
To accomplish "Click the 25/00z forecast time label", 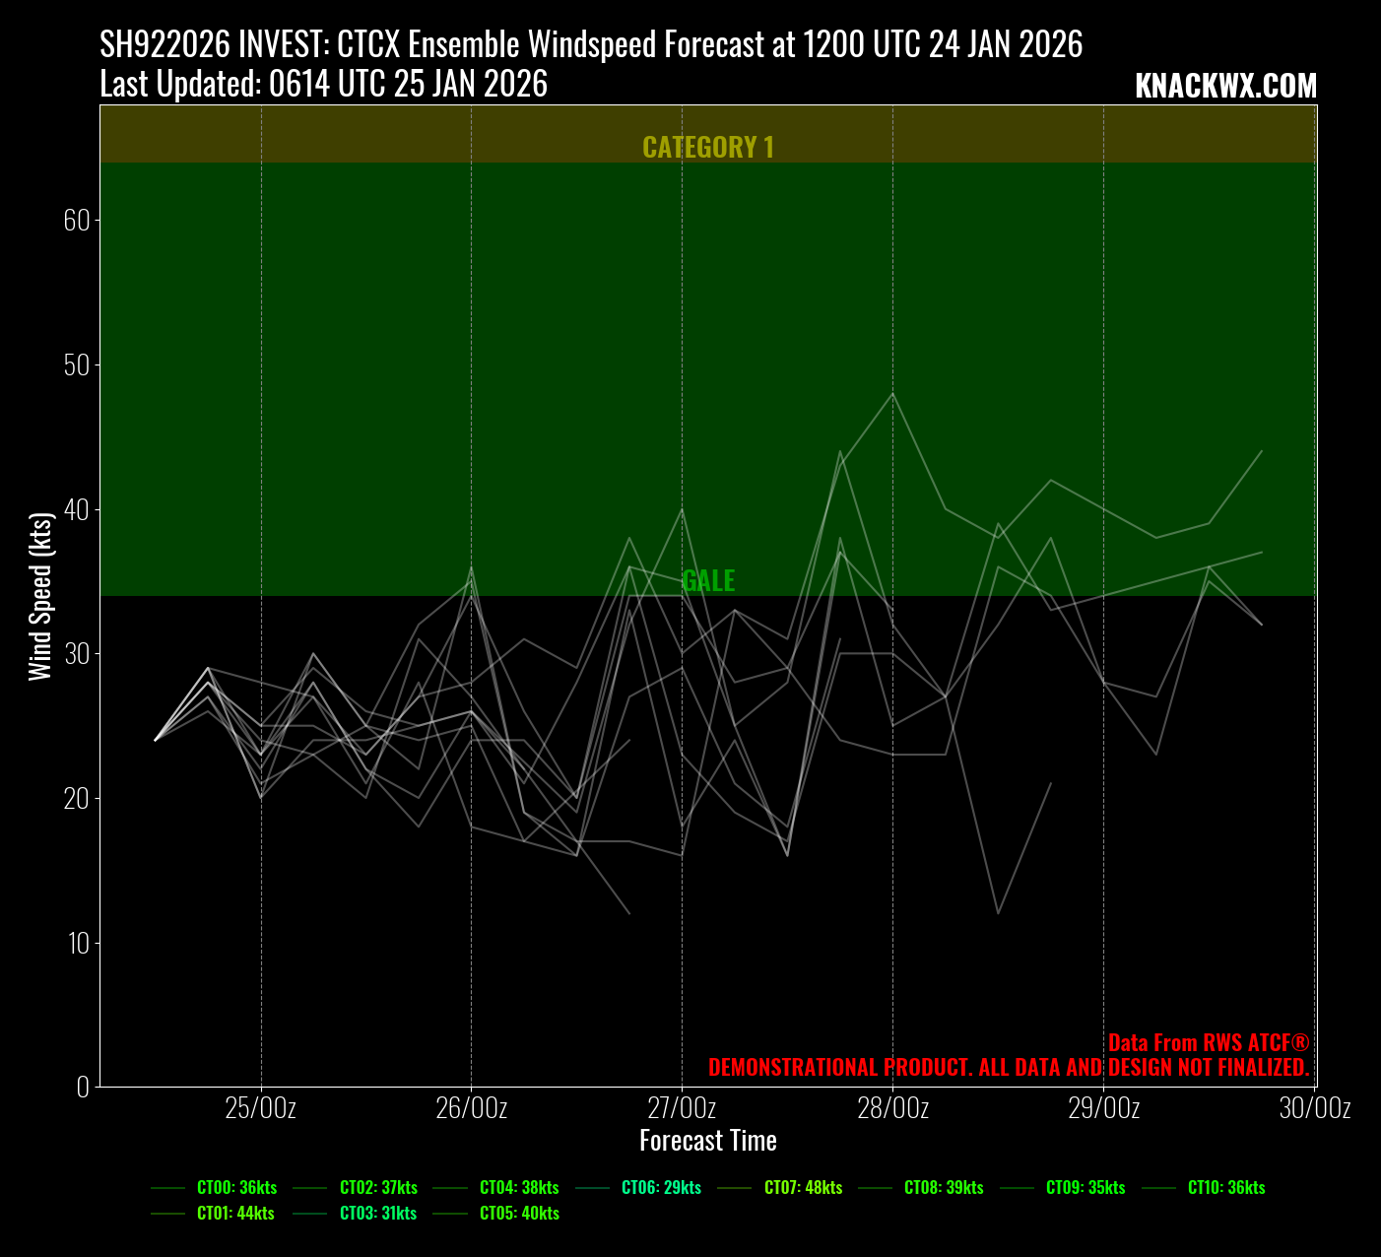I will [261, 1108].
